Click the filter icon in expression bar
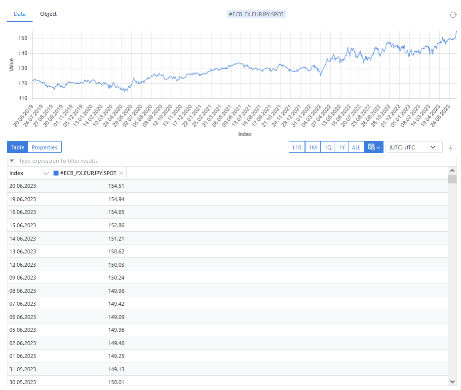 pos(12,161)
